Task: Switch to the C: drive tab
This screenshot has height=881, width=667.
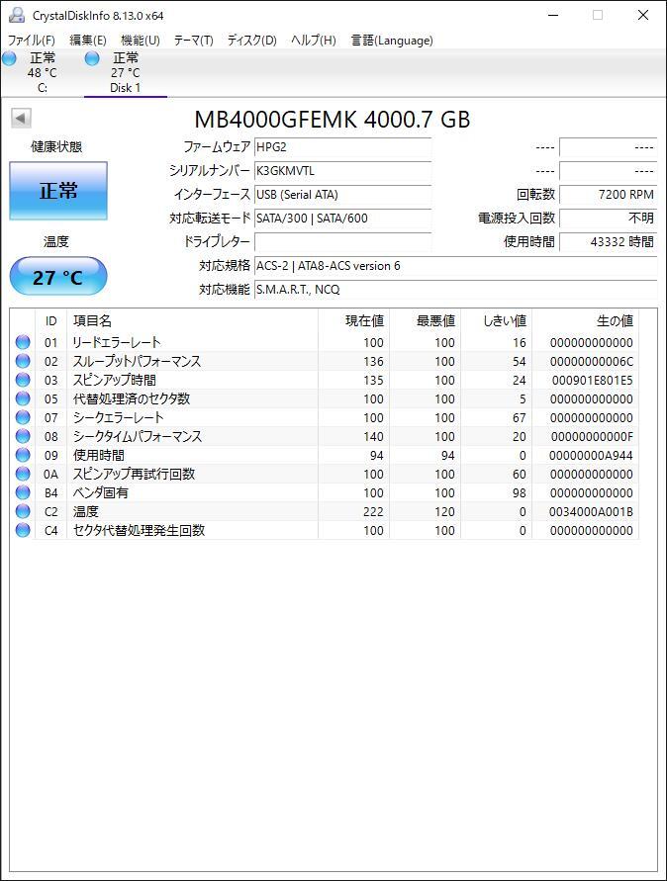Action: click(x=43, y=72)
